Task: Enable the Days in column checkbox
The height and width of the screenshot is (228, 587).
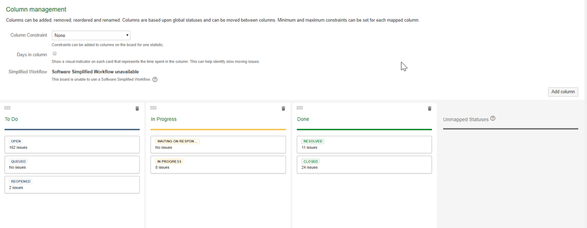Action: pyautogui.click(x=54, y=54)
